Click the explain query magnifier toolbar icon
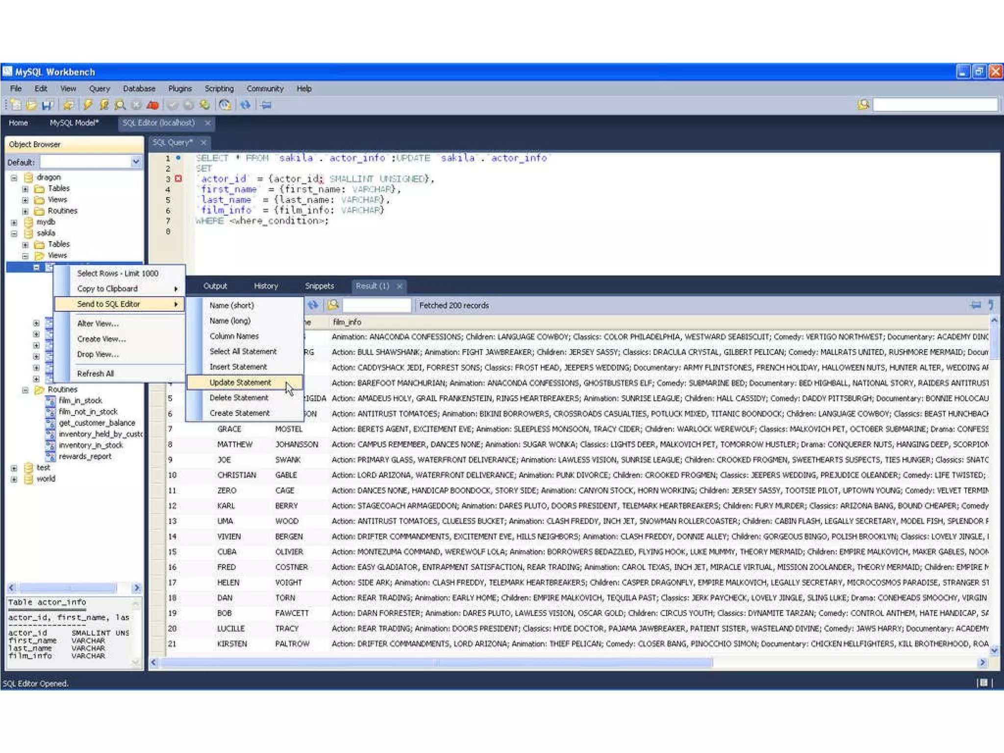This screenshot has height=753, width=1004. click(120, 105)
